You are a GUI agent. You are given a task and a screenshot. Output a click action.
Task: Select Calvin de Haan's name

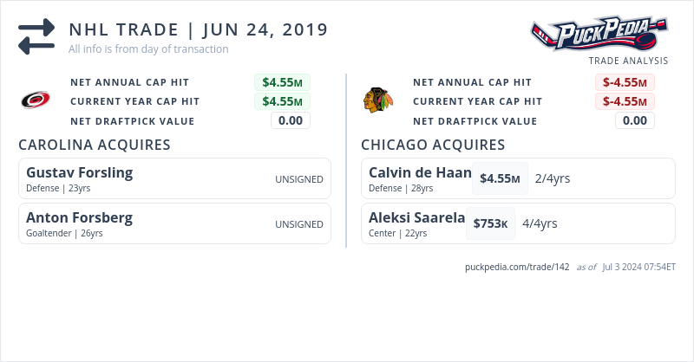pyautogui.click(x=420, y=172)
